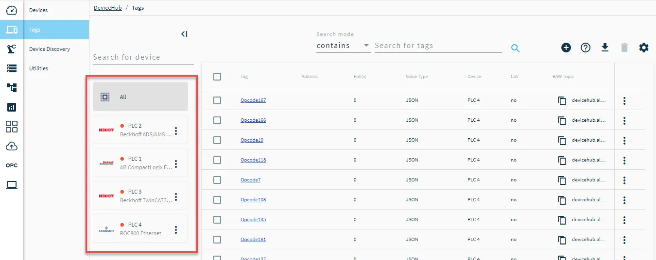Add a new tag with plus icon
This screenshot has width=656, height=260.
566,48
